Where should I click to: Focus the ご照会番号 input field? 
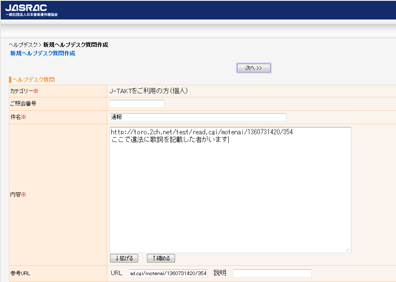click(137, 103)
